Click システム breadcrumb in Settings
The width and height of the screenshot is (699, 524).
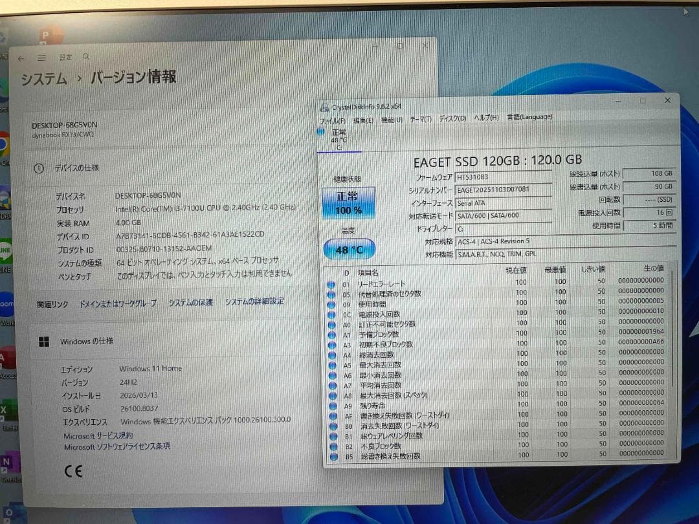44,80
